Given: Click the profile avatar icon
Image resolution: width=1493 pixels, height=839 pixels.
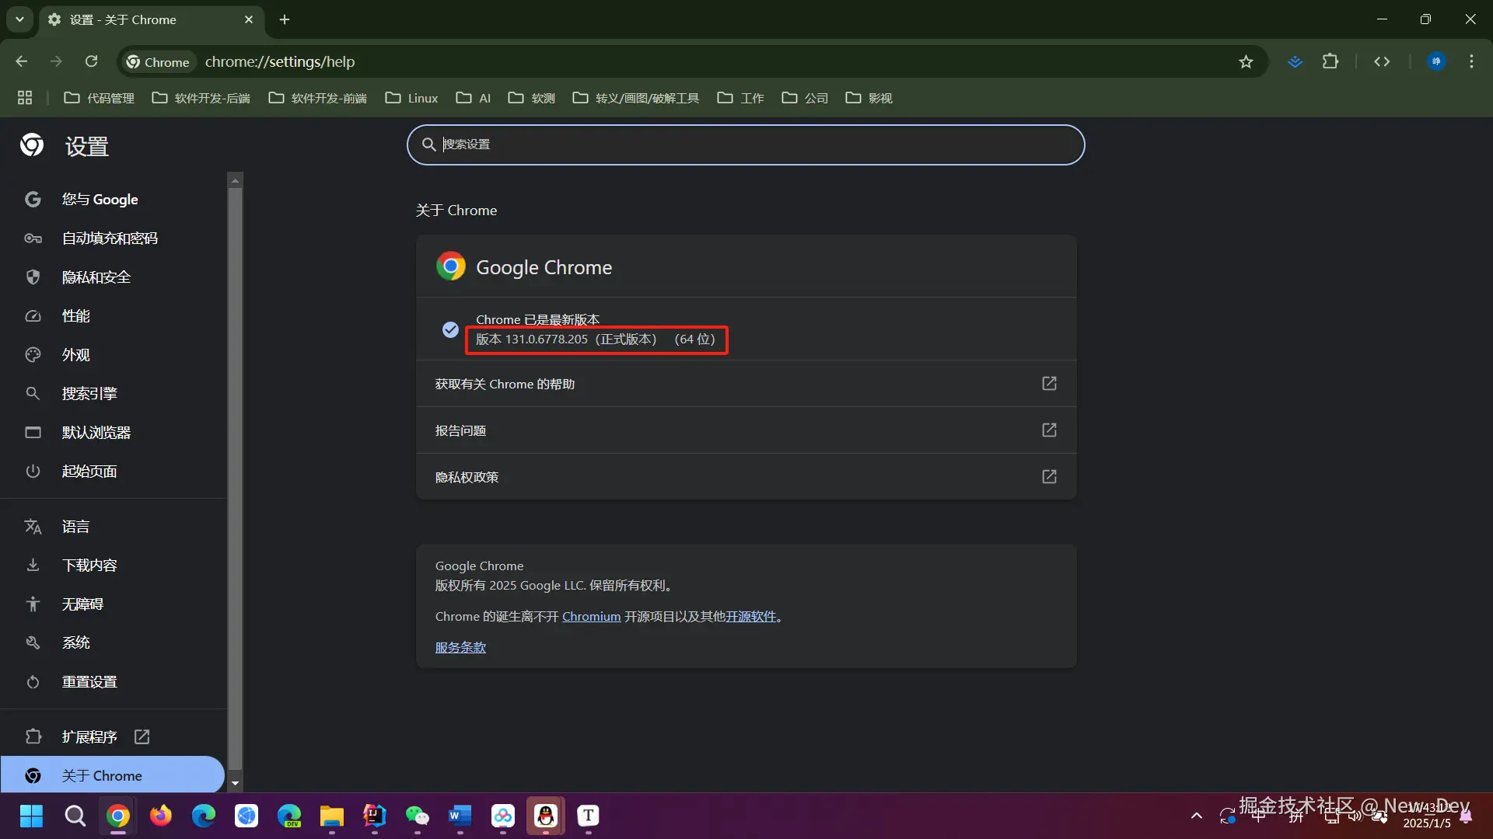Looking at the screenshot, I should 1436,61.
